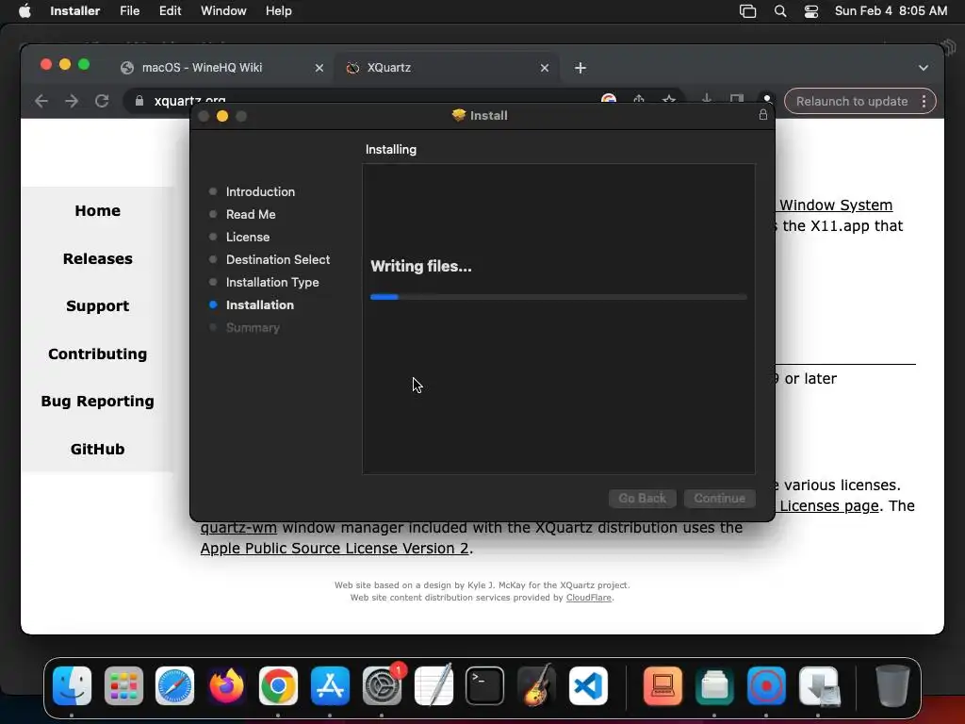
Task: Open System Settings from the Dock
Action: [382, 685]
